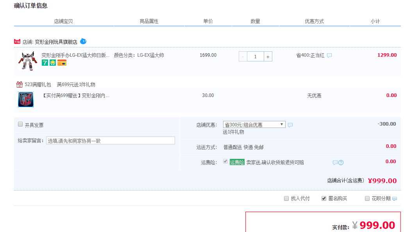Open the 猛大帅 robot product thumbnail

28,61
